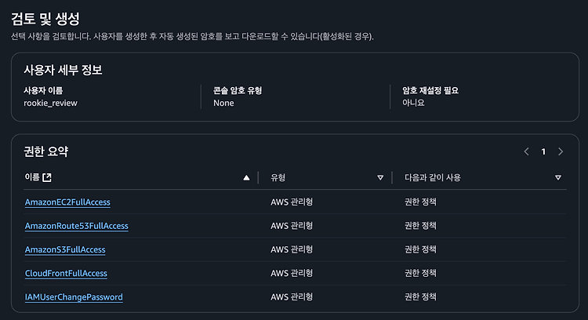
Task: Click the 유형 column header text
Action: 278,177
